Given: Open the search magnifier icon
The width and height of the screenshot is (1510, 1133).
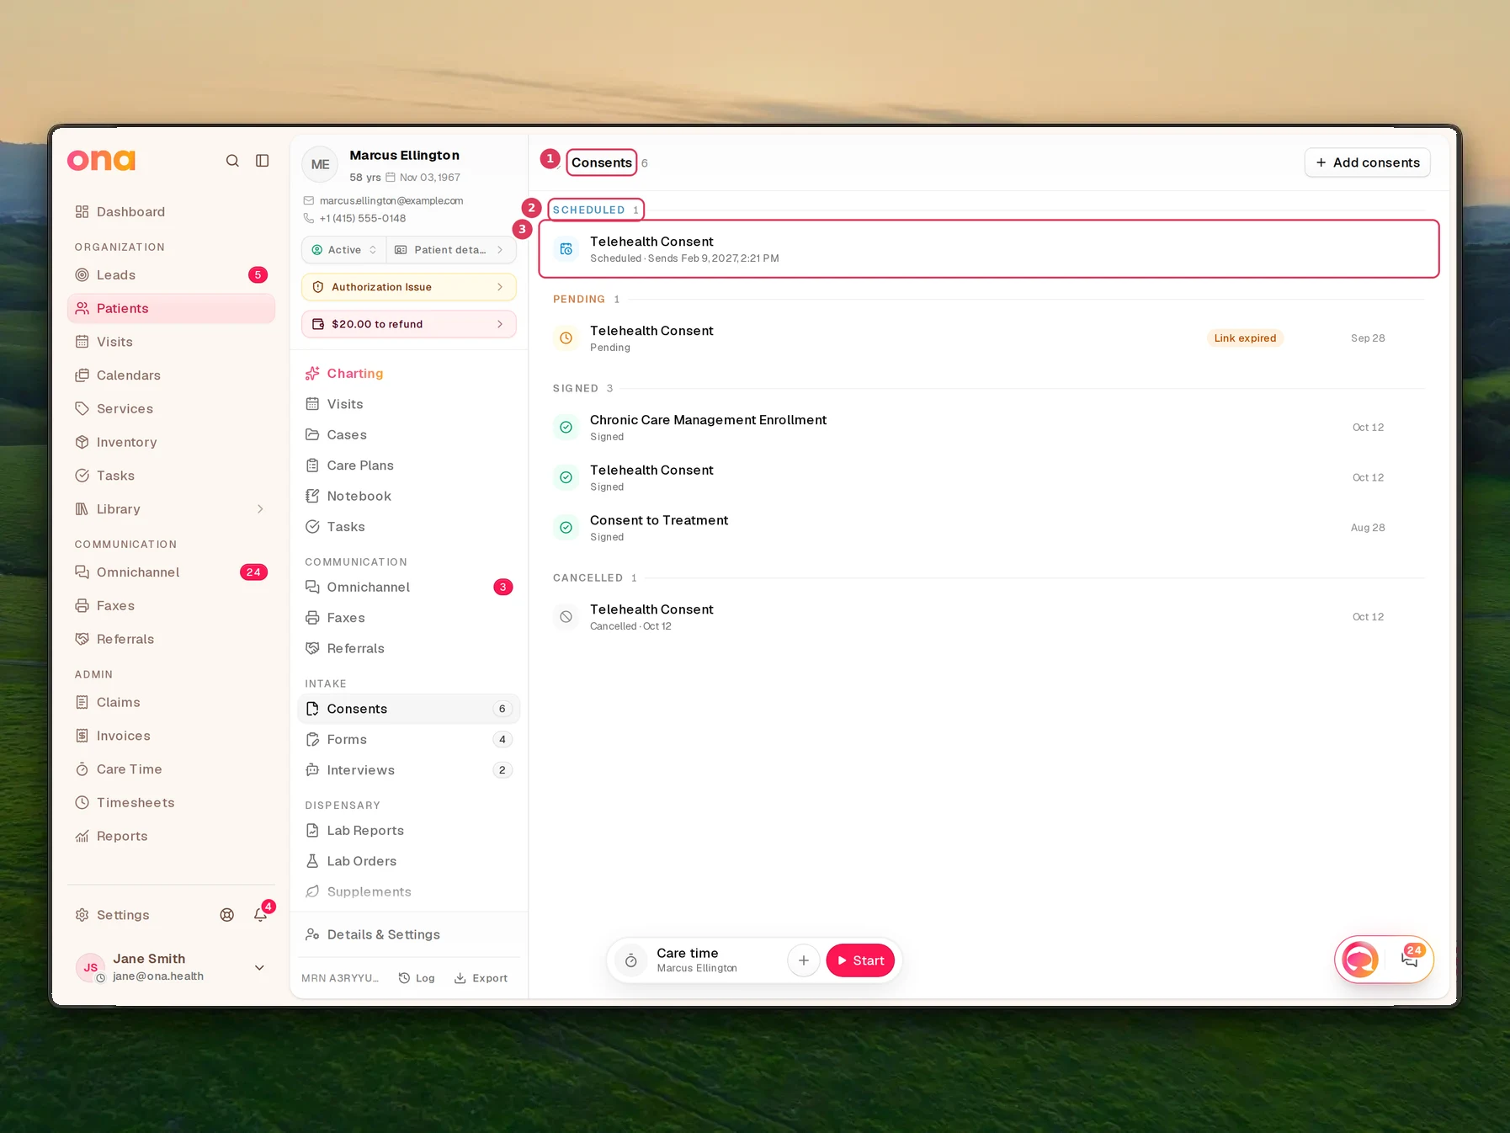Looking at the screenshot, I should coord(232,161).
